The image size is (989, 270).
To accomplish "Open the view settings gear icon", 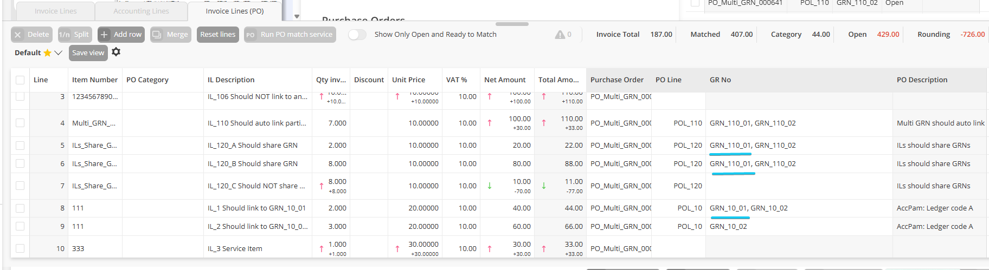I will coord(116,52).
